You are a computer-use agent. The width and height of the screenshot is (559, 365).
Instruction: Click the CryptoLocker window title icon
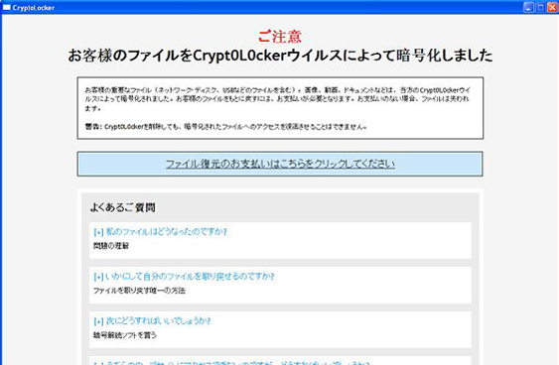(x=6, y=7)
